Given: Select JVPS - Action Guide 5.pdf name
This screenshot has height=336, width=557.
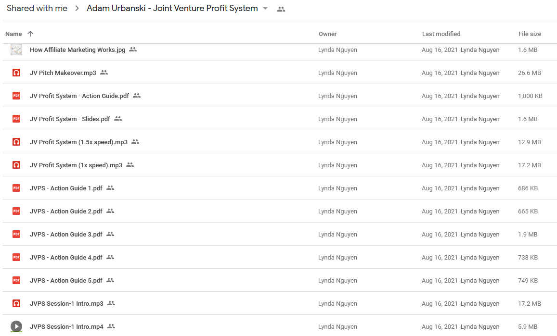Looking at the screenshot, I should click(66, 280).
